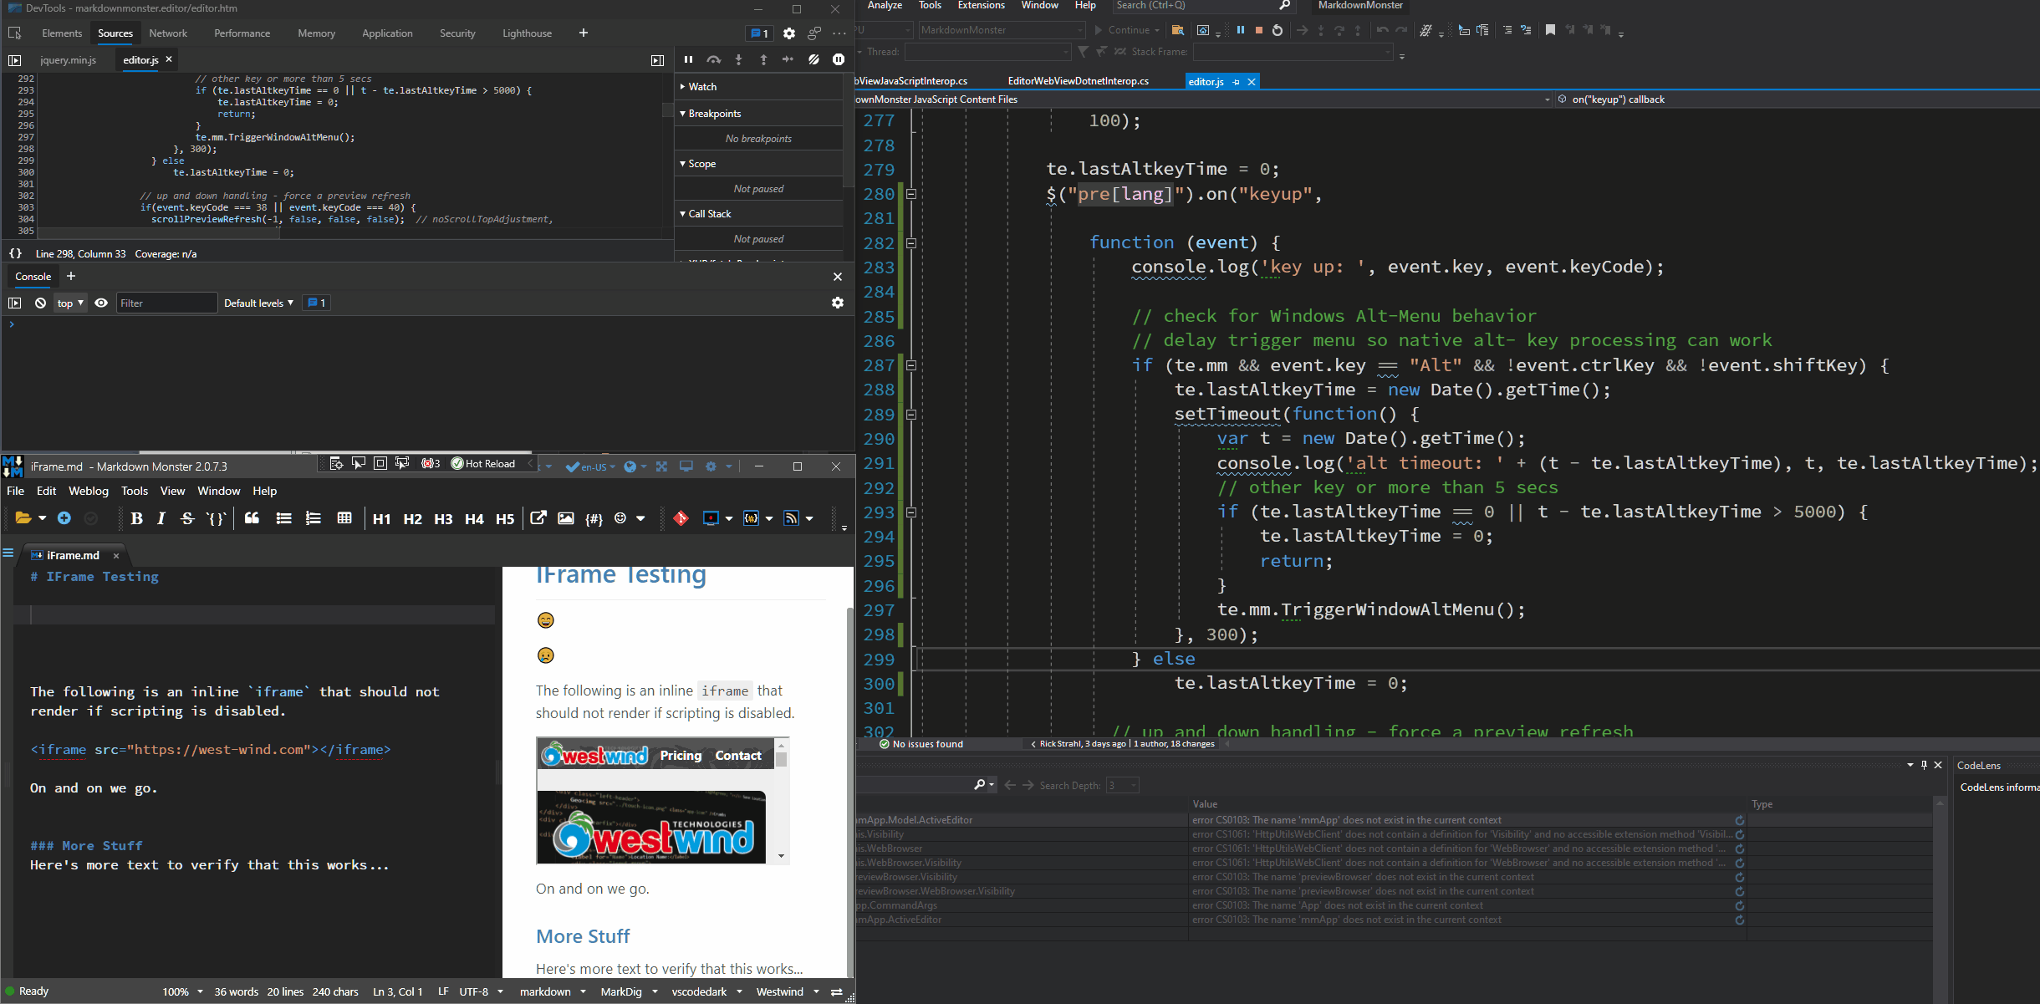The height and width of the screenshot is (1004, 2040).
Task: Collapse the Call Stack section
Action: [x=706, y=213]
